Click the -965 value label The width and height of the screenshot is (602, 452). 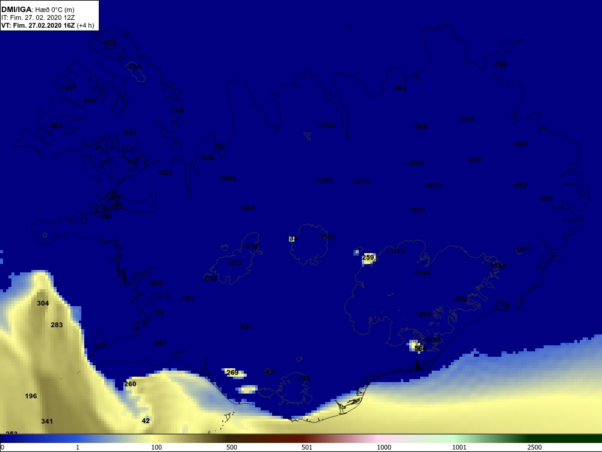coord(521,144)
